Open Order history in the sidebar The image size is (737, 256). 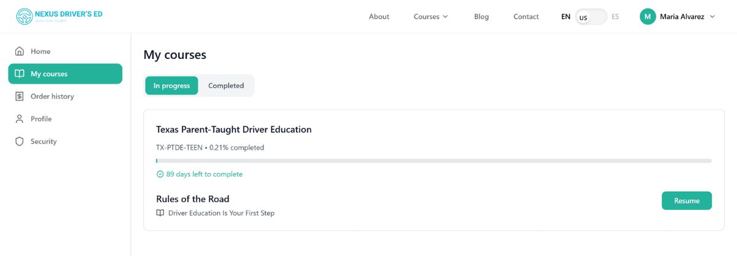65,96
